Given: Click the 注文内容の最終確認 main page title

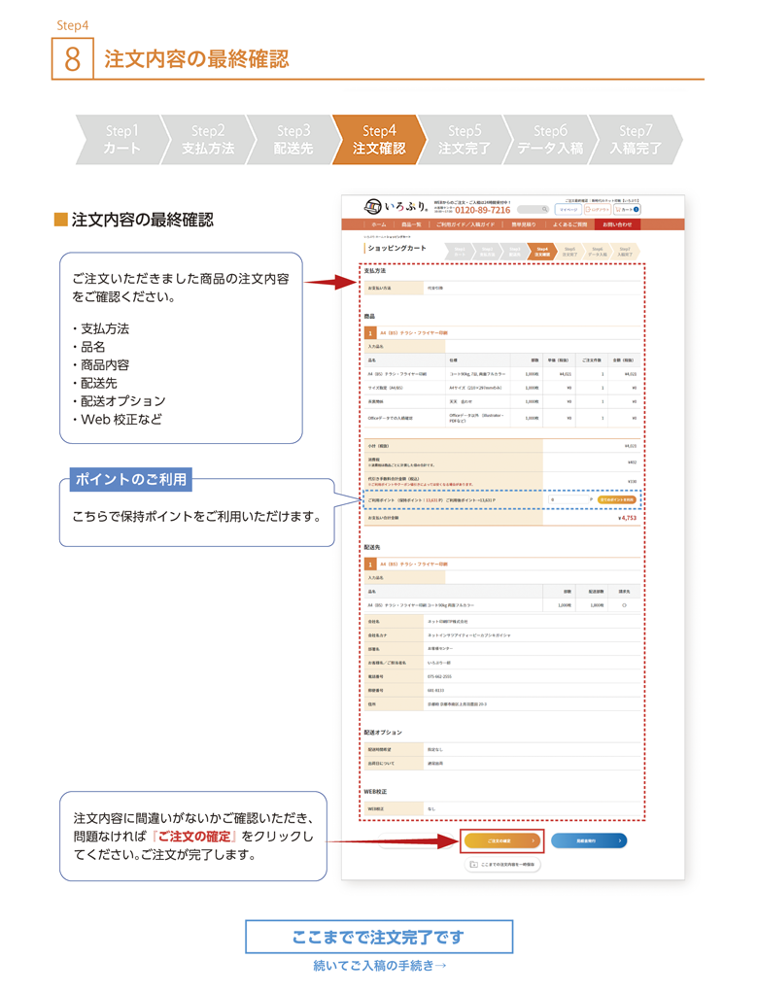Looking at the screenshot, I should tap(196, 59).
